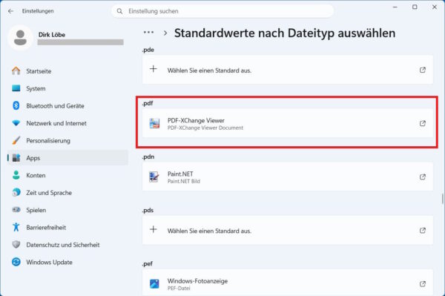445x296 pixels.
Task: Click the Bluetooth icon in the sidebar
Action: tap(16, 105)
